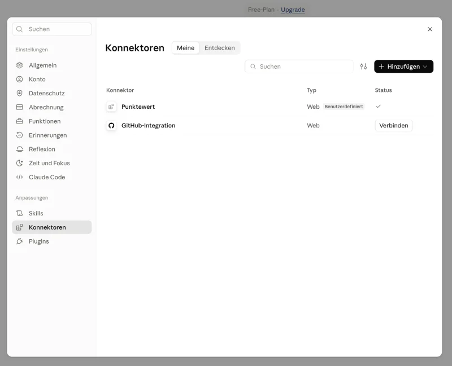The height and width of the screenshot is (366, 452).
Task: Click the Benutzerdefiniert badge
Action: (x=344, y=107)
